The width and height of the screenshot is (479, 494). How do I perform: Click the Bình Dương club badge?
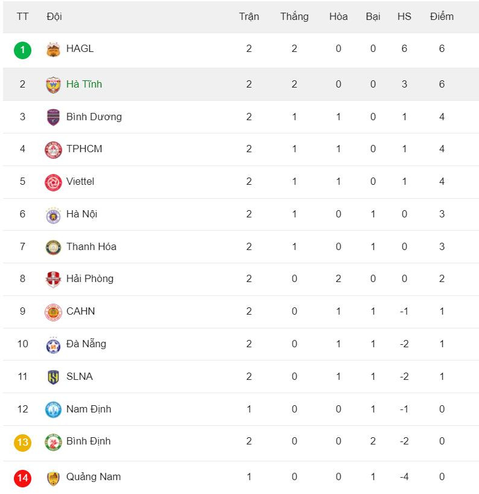coord(54,117)
